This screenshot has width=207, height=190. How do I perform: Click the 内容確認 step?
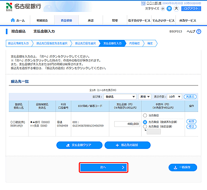pos(134,44)
